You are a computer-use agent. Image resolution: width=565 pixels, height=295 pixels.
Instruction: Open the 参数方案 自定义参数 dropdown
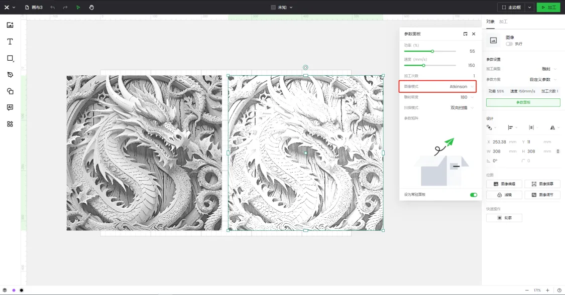click(543, 79)
